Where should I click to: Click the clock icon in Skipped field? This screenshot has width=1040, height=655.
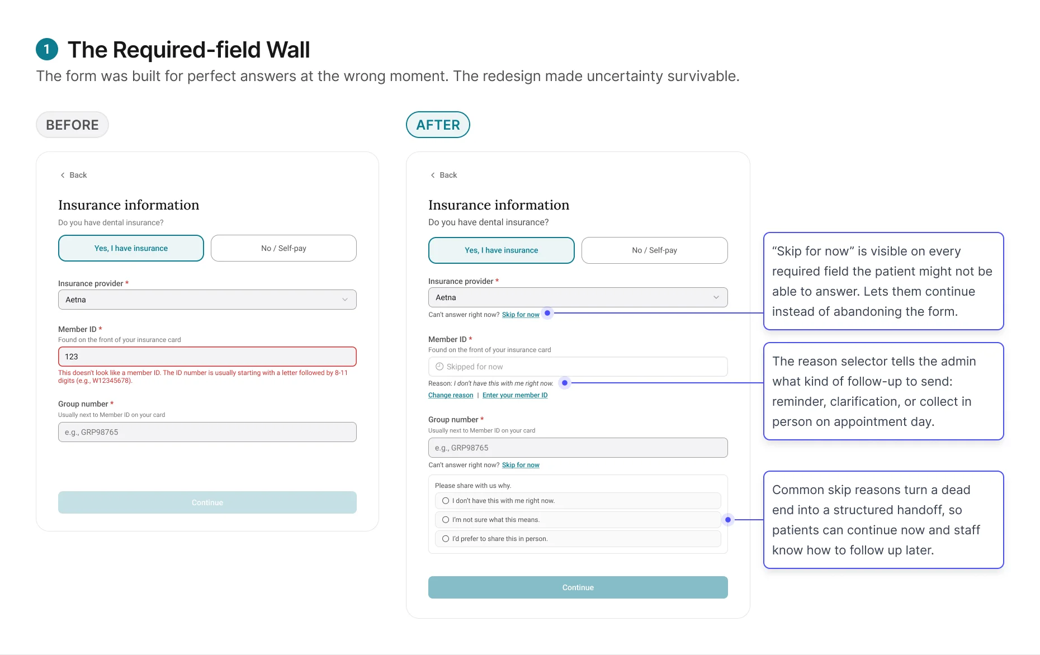pos(439,367)
